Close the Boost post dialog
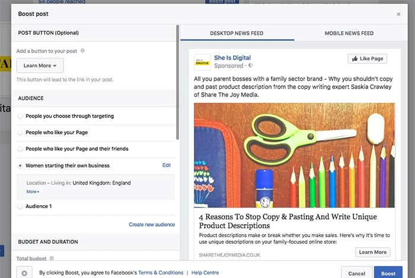Viewport: 415px width, 278px height. (398, 14)
